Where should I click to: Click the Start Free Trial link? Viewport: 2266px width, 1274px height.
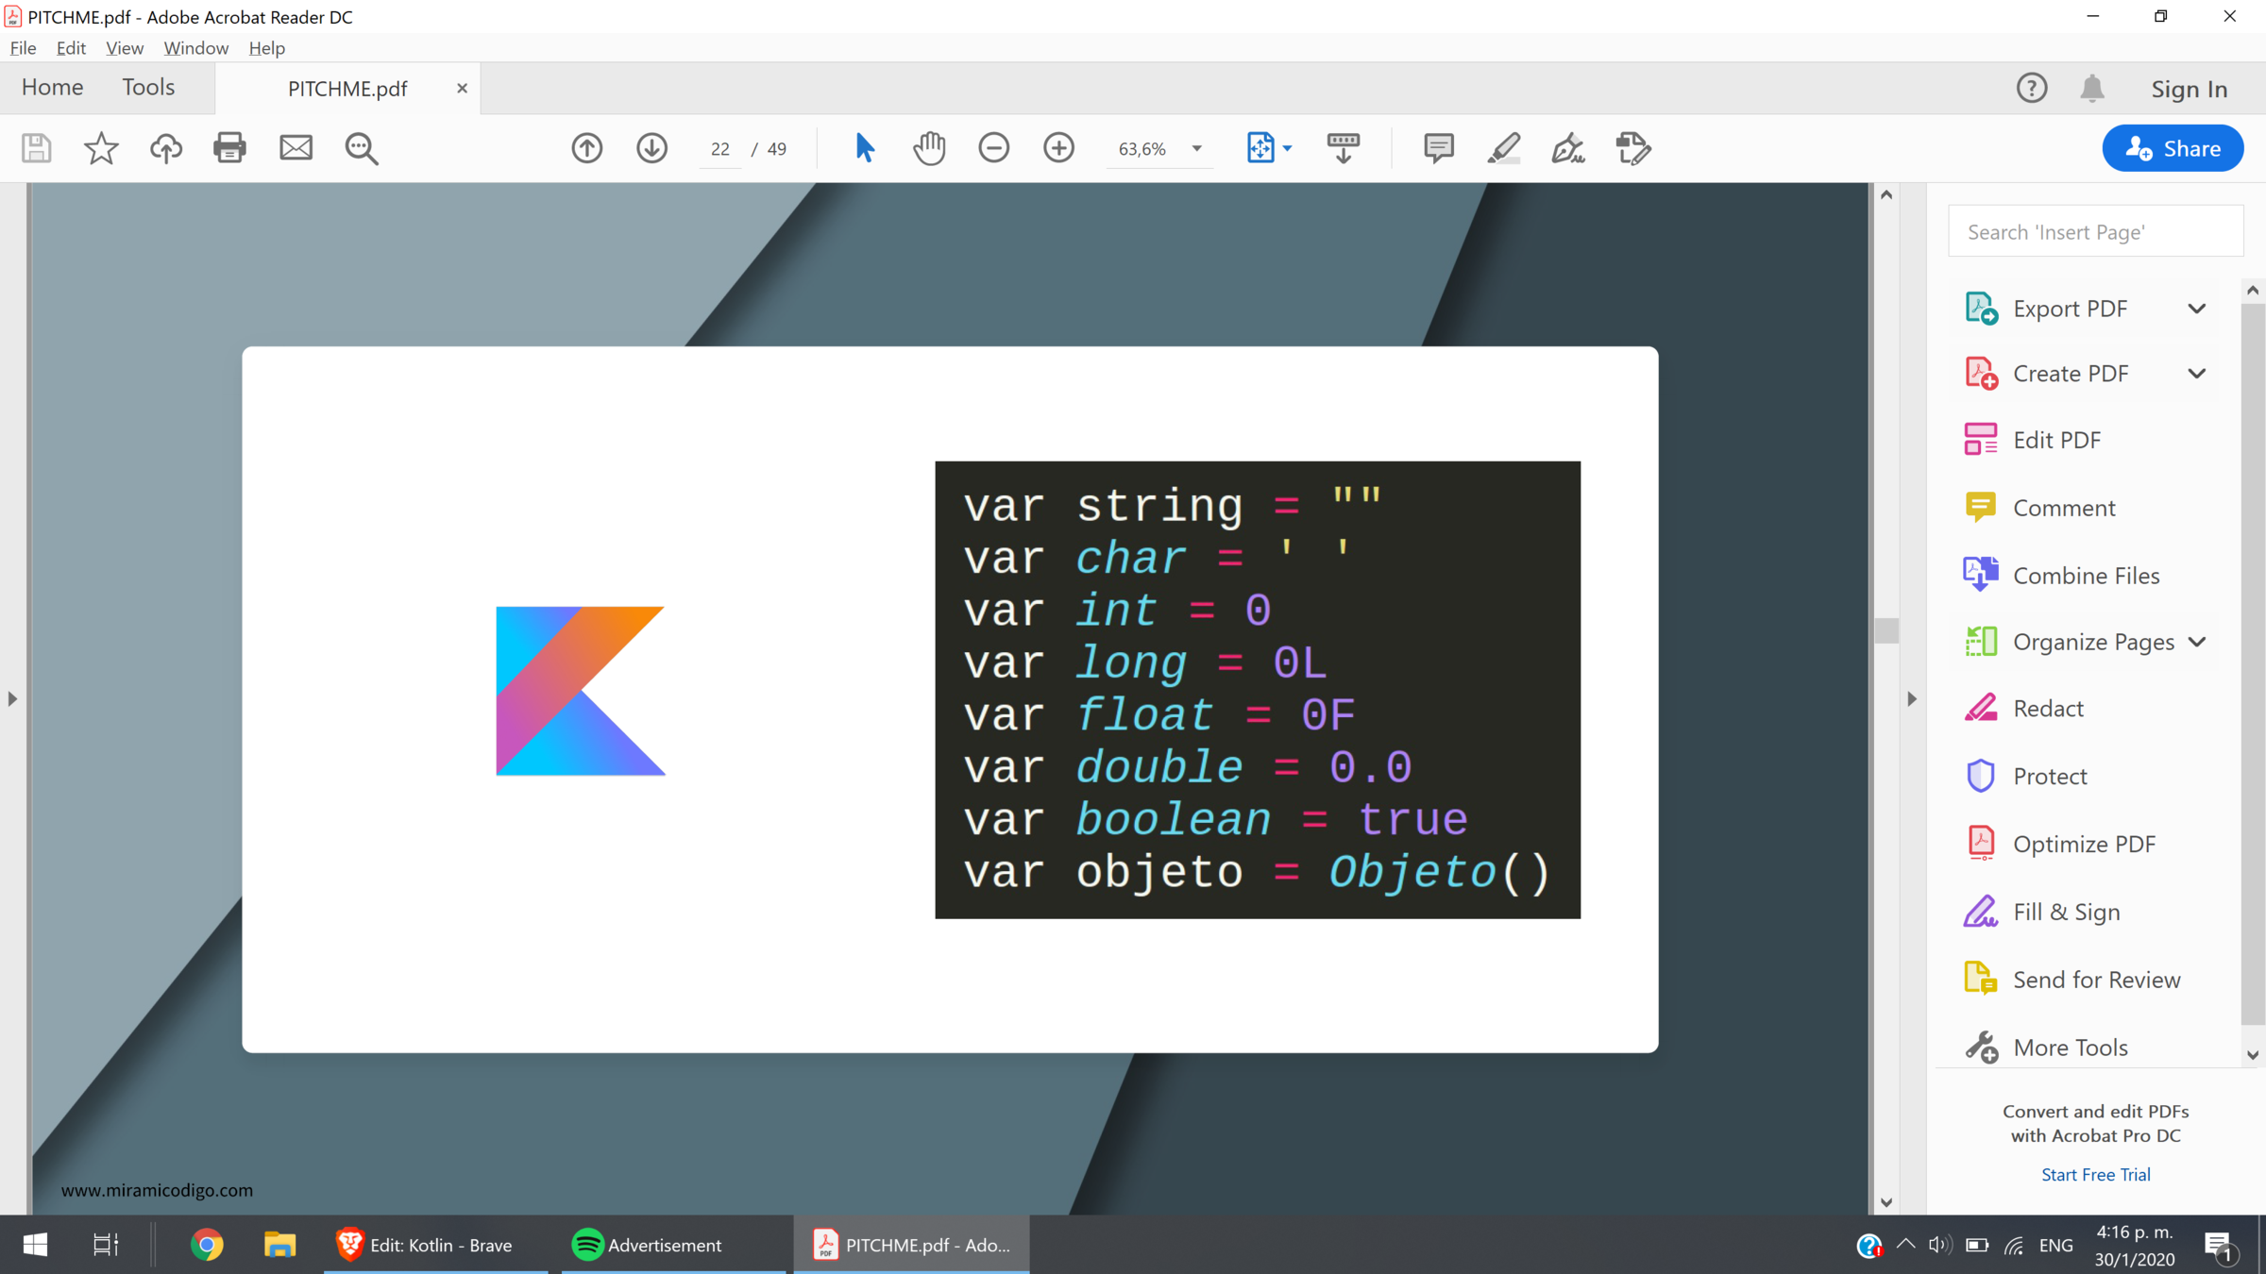coord(2095,1175)
